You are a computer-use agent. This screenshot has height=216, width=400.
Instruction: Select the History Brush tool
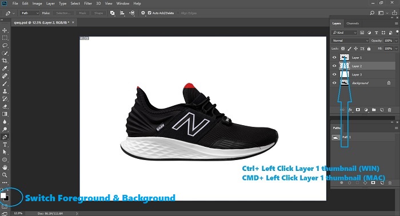[x=5, y=99]
